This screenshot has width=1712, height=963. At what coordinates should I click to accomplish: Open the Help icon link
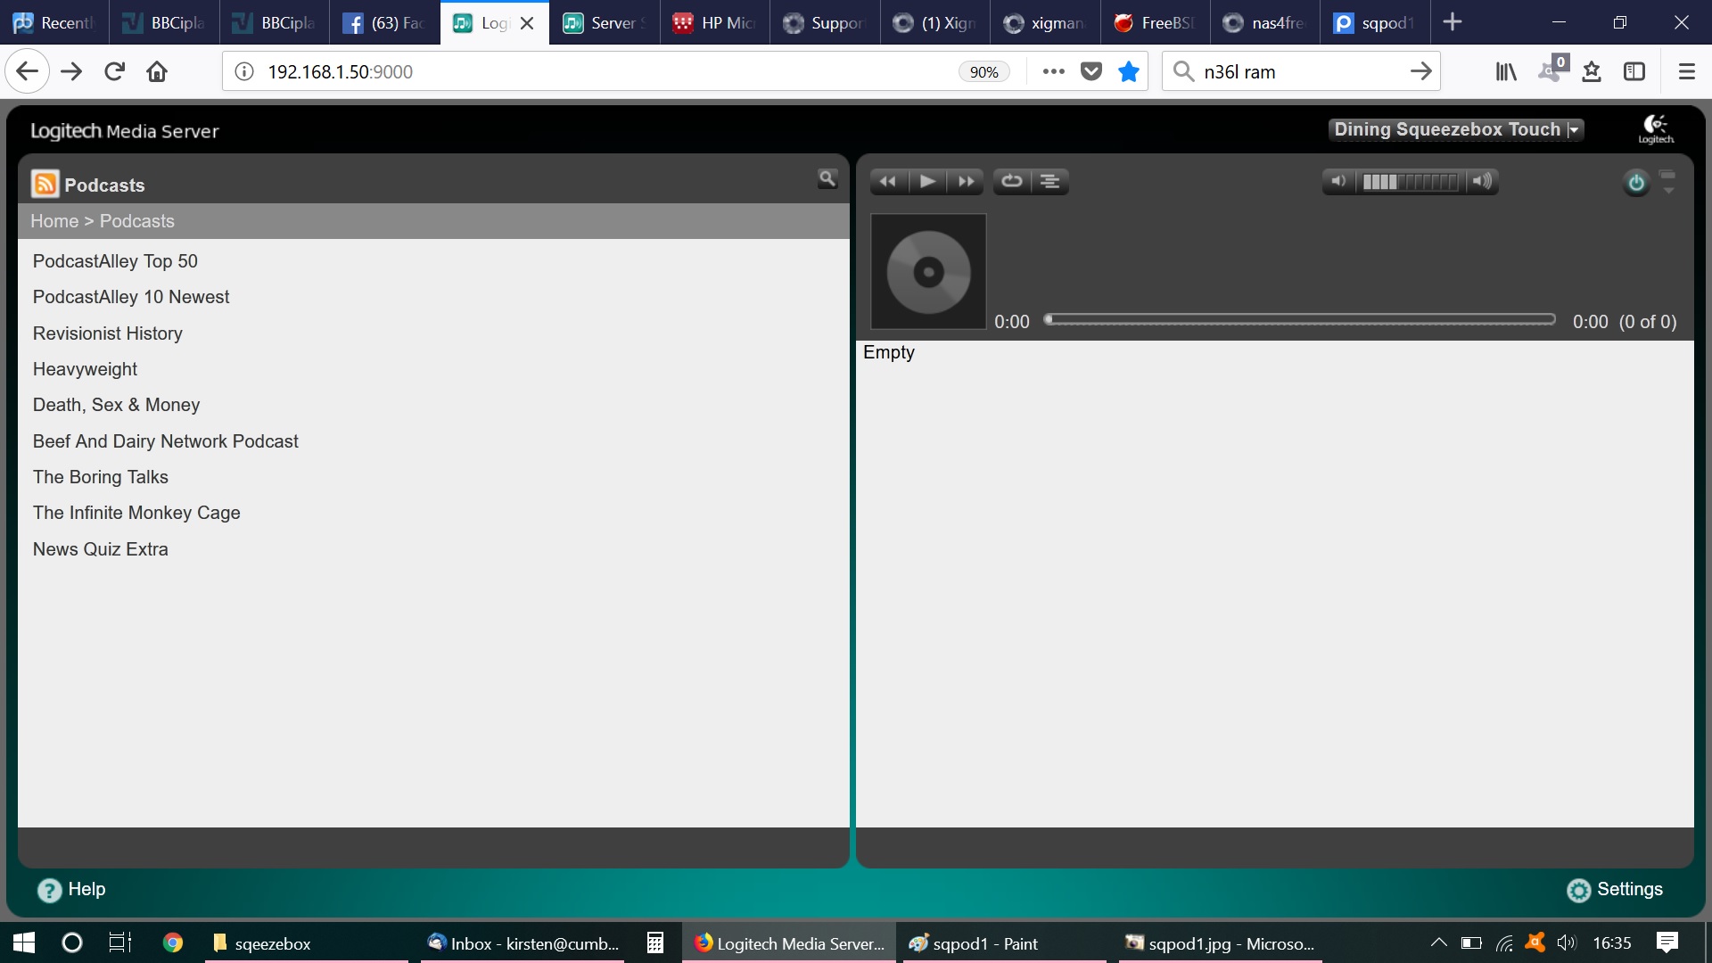[x=49, y=890]
